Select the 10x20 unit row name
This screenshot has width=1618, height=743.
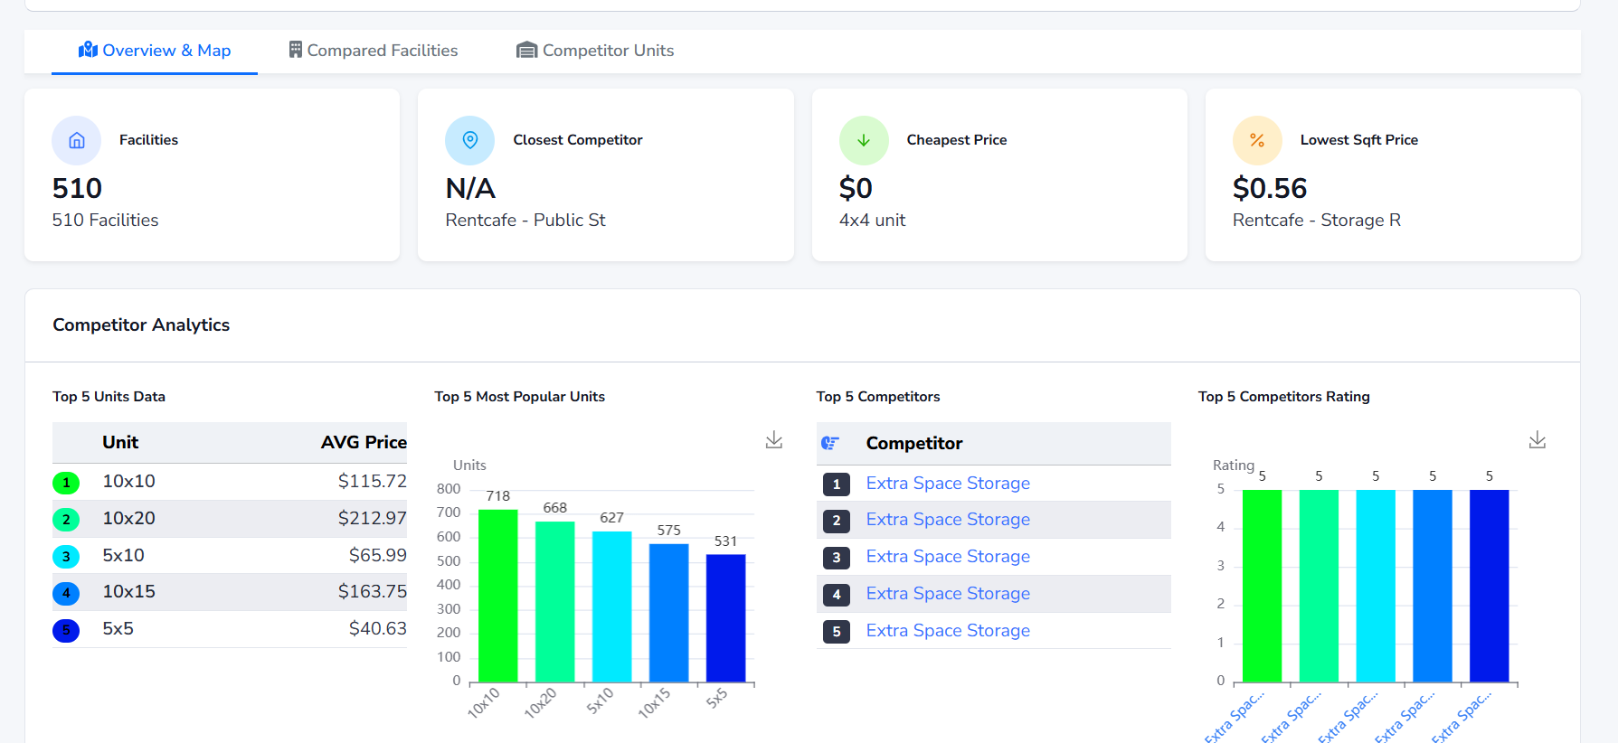click(x=128, y=518)
